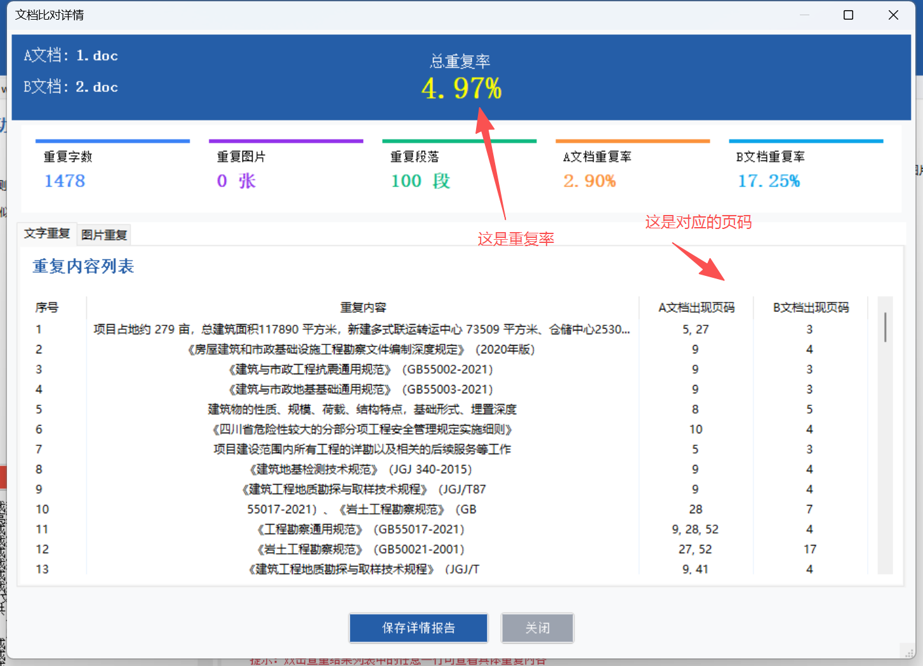
Task: Maximize the document comparison window
Action: coord(848,15)
